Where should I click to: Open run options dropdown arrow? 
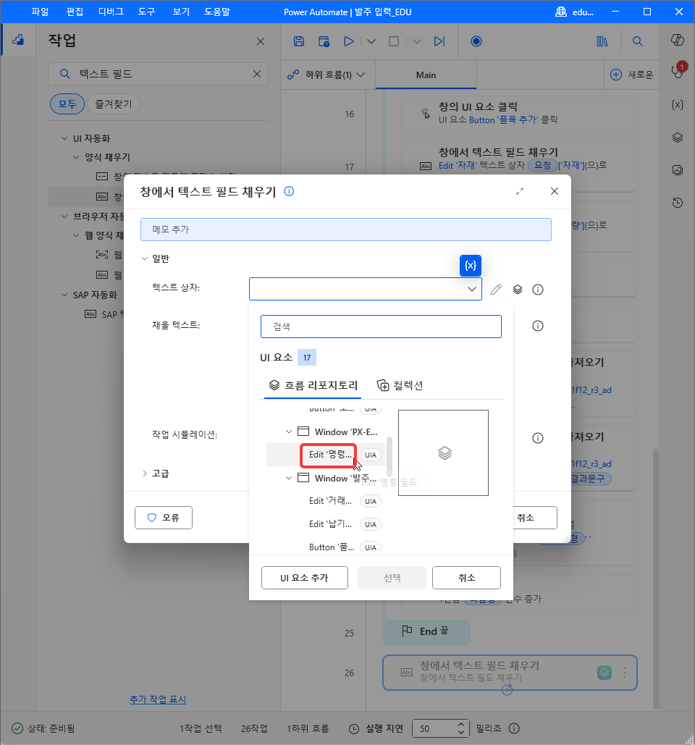pos(371,41)
